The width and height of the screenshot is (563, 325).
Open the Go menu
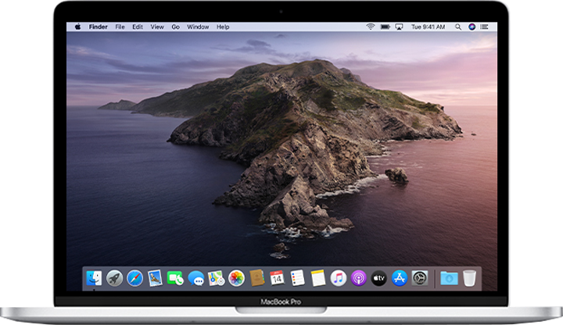point(175,27)
